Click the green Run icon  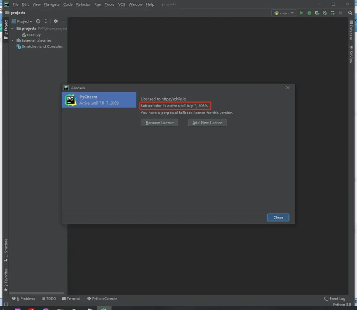pyautogui.click(x=302, y=13)
